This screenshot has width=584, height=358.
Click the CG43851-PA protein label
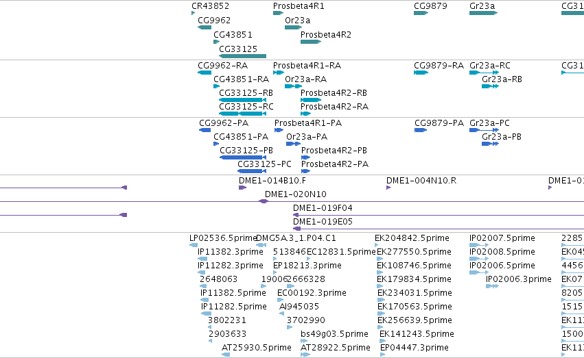click(241, 137)
